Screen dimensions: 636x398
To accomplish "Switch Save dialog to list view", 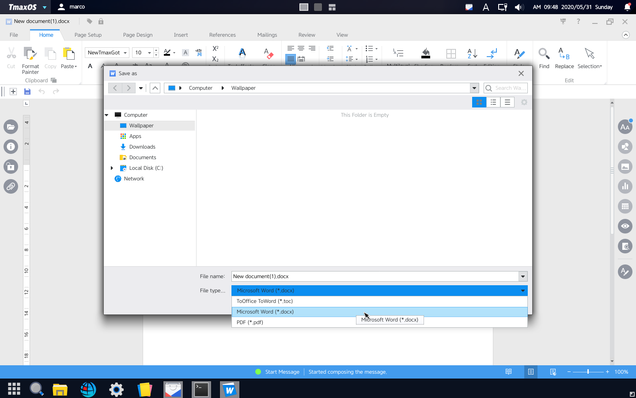I will coord(493,102).
